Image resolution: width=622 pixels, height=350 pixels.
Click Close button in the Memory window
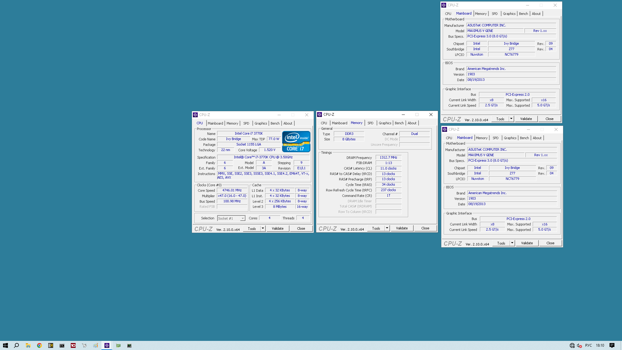click(425, 228)
